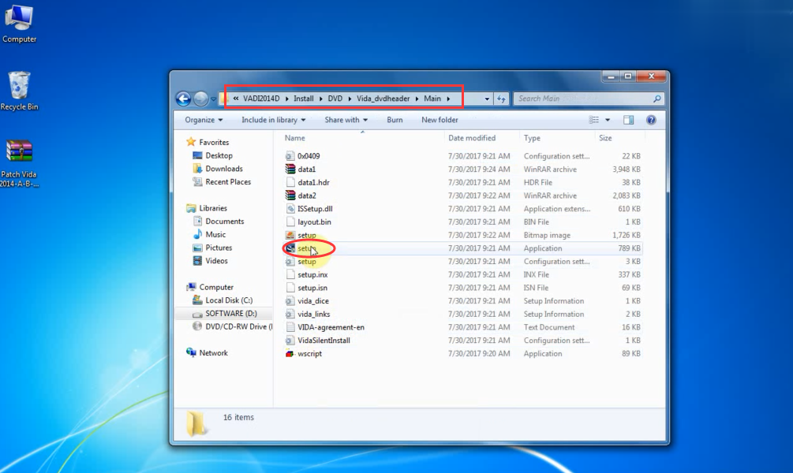793x473 pixels.
Task: Click the refresh button beside address bar
Action: pyautogui.click(x=501, y=99)
